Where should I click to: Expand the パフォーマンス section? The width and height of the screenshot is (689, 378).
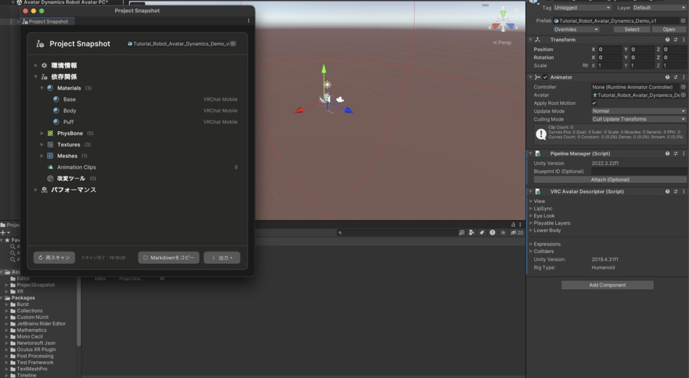[x=36, y=190]
